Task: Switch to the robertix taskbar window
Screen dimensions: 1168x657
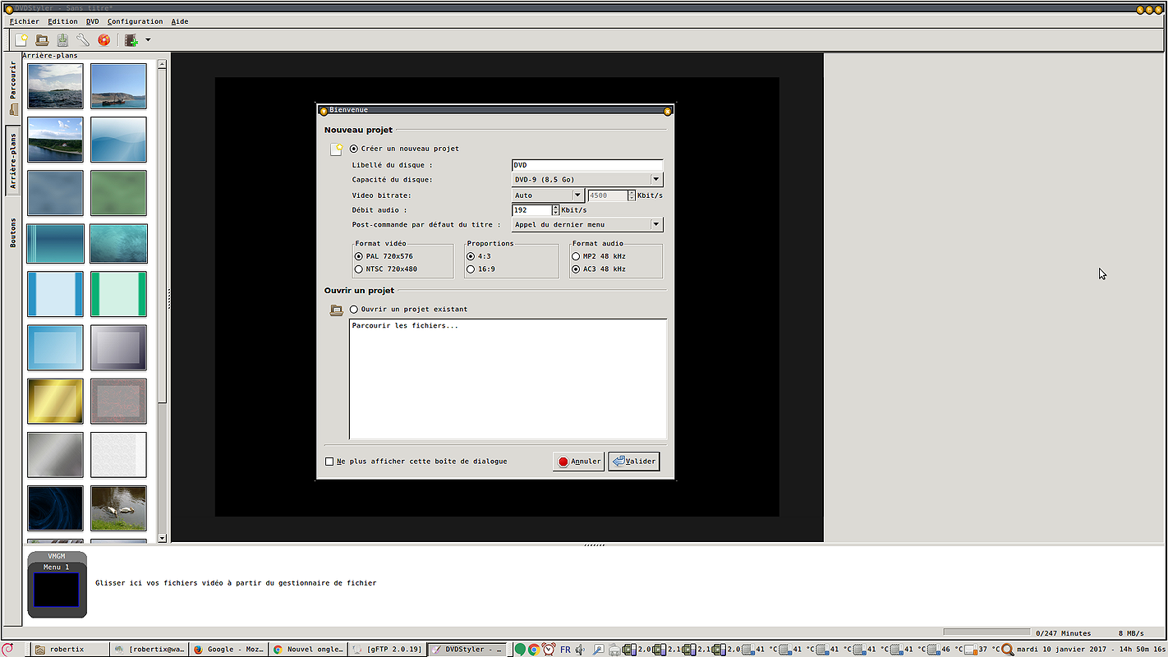Action: (71, 649)
